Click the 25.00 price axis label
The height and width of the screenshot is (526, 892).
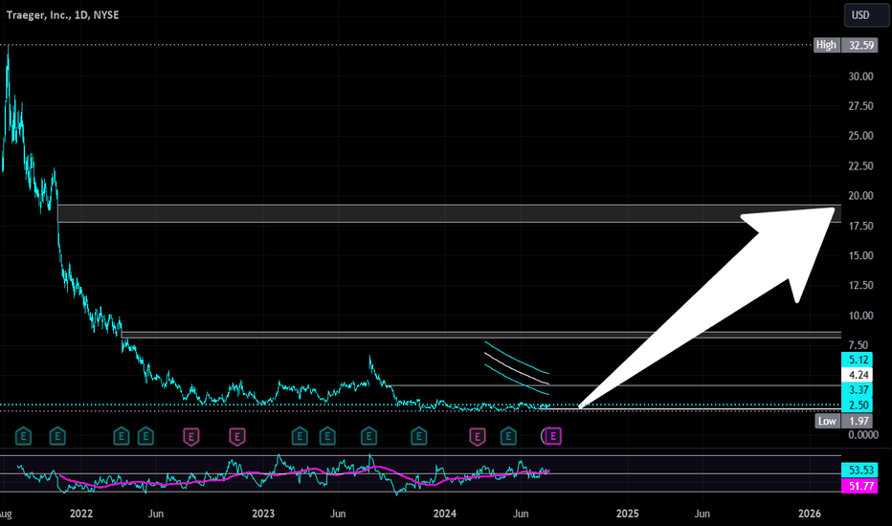click(860, 136)
